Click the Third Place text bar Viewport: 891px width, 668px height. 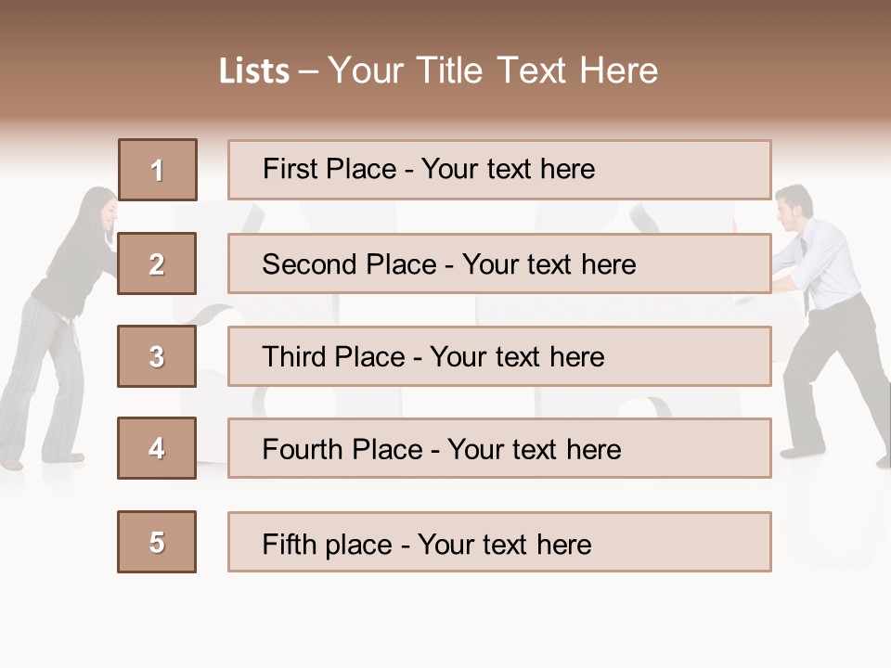[499, 356]
